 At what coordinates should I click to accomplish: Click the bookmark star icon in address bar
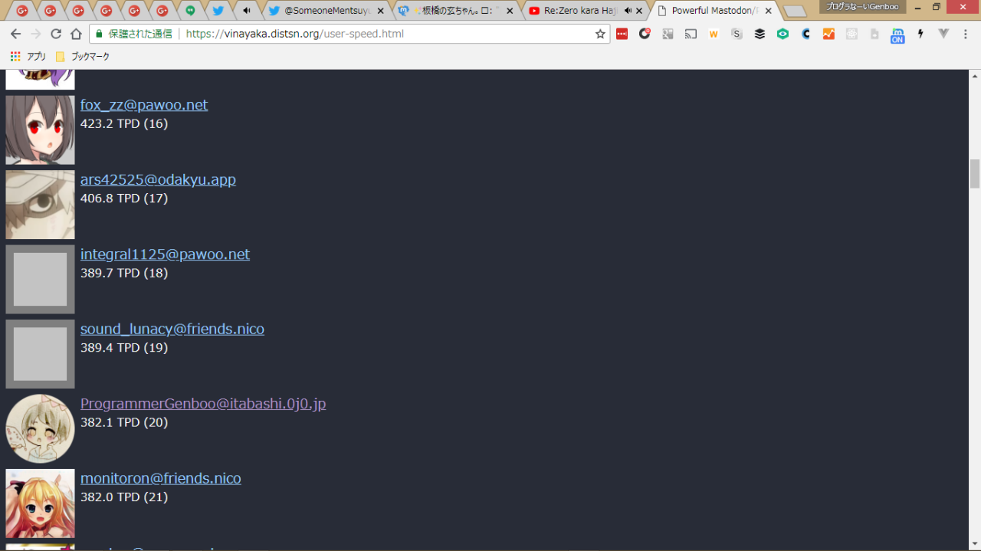pyautogui.click(x=600, y=34)
